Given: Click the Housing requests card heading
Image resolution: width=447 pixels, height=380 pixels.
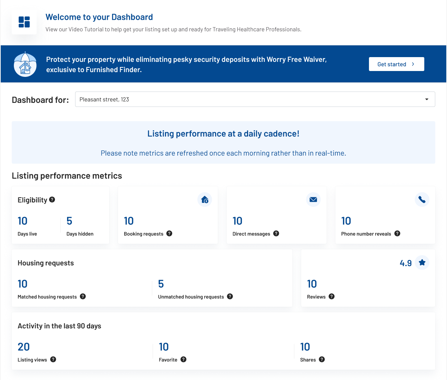Looking at the screenshot, I should 46,263.
